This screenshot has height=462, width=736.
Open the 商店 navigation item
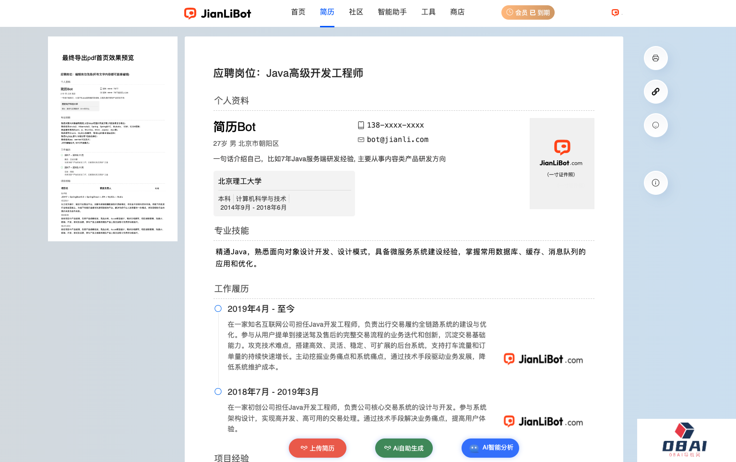click(457, 12)
